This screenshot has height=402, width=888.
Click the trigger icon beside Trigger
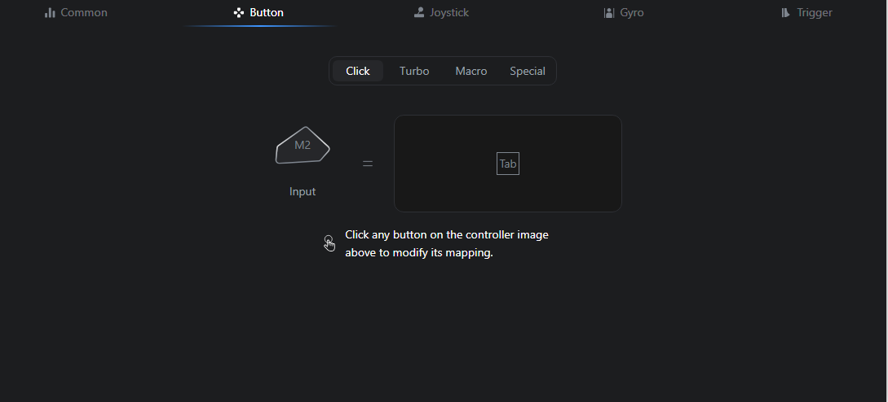tap(785, 12)
